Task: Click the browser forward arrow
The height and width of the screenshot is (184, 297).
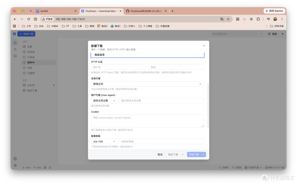Action: [22, 19]
